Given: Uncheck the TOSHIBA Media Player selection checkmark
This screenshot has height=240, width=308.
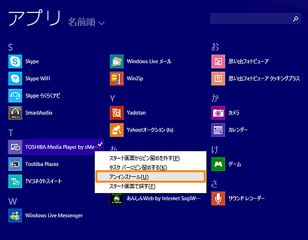Looking at the screenshot, I should 100,144.
